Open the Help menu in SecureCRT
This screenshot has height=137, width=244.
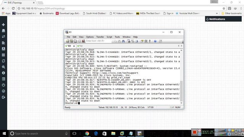pyautogui.click(x=135, y=37)
